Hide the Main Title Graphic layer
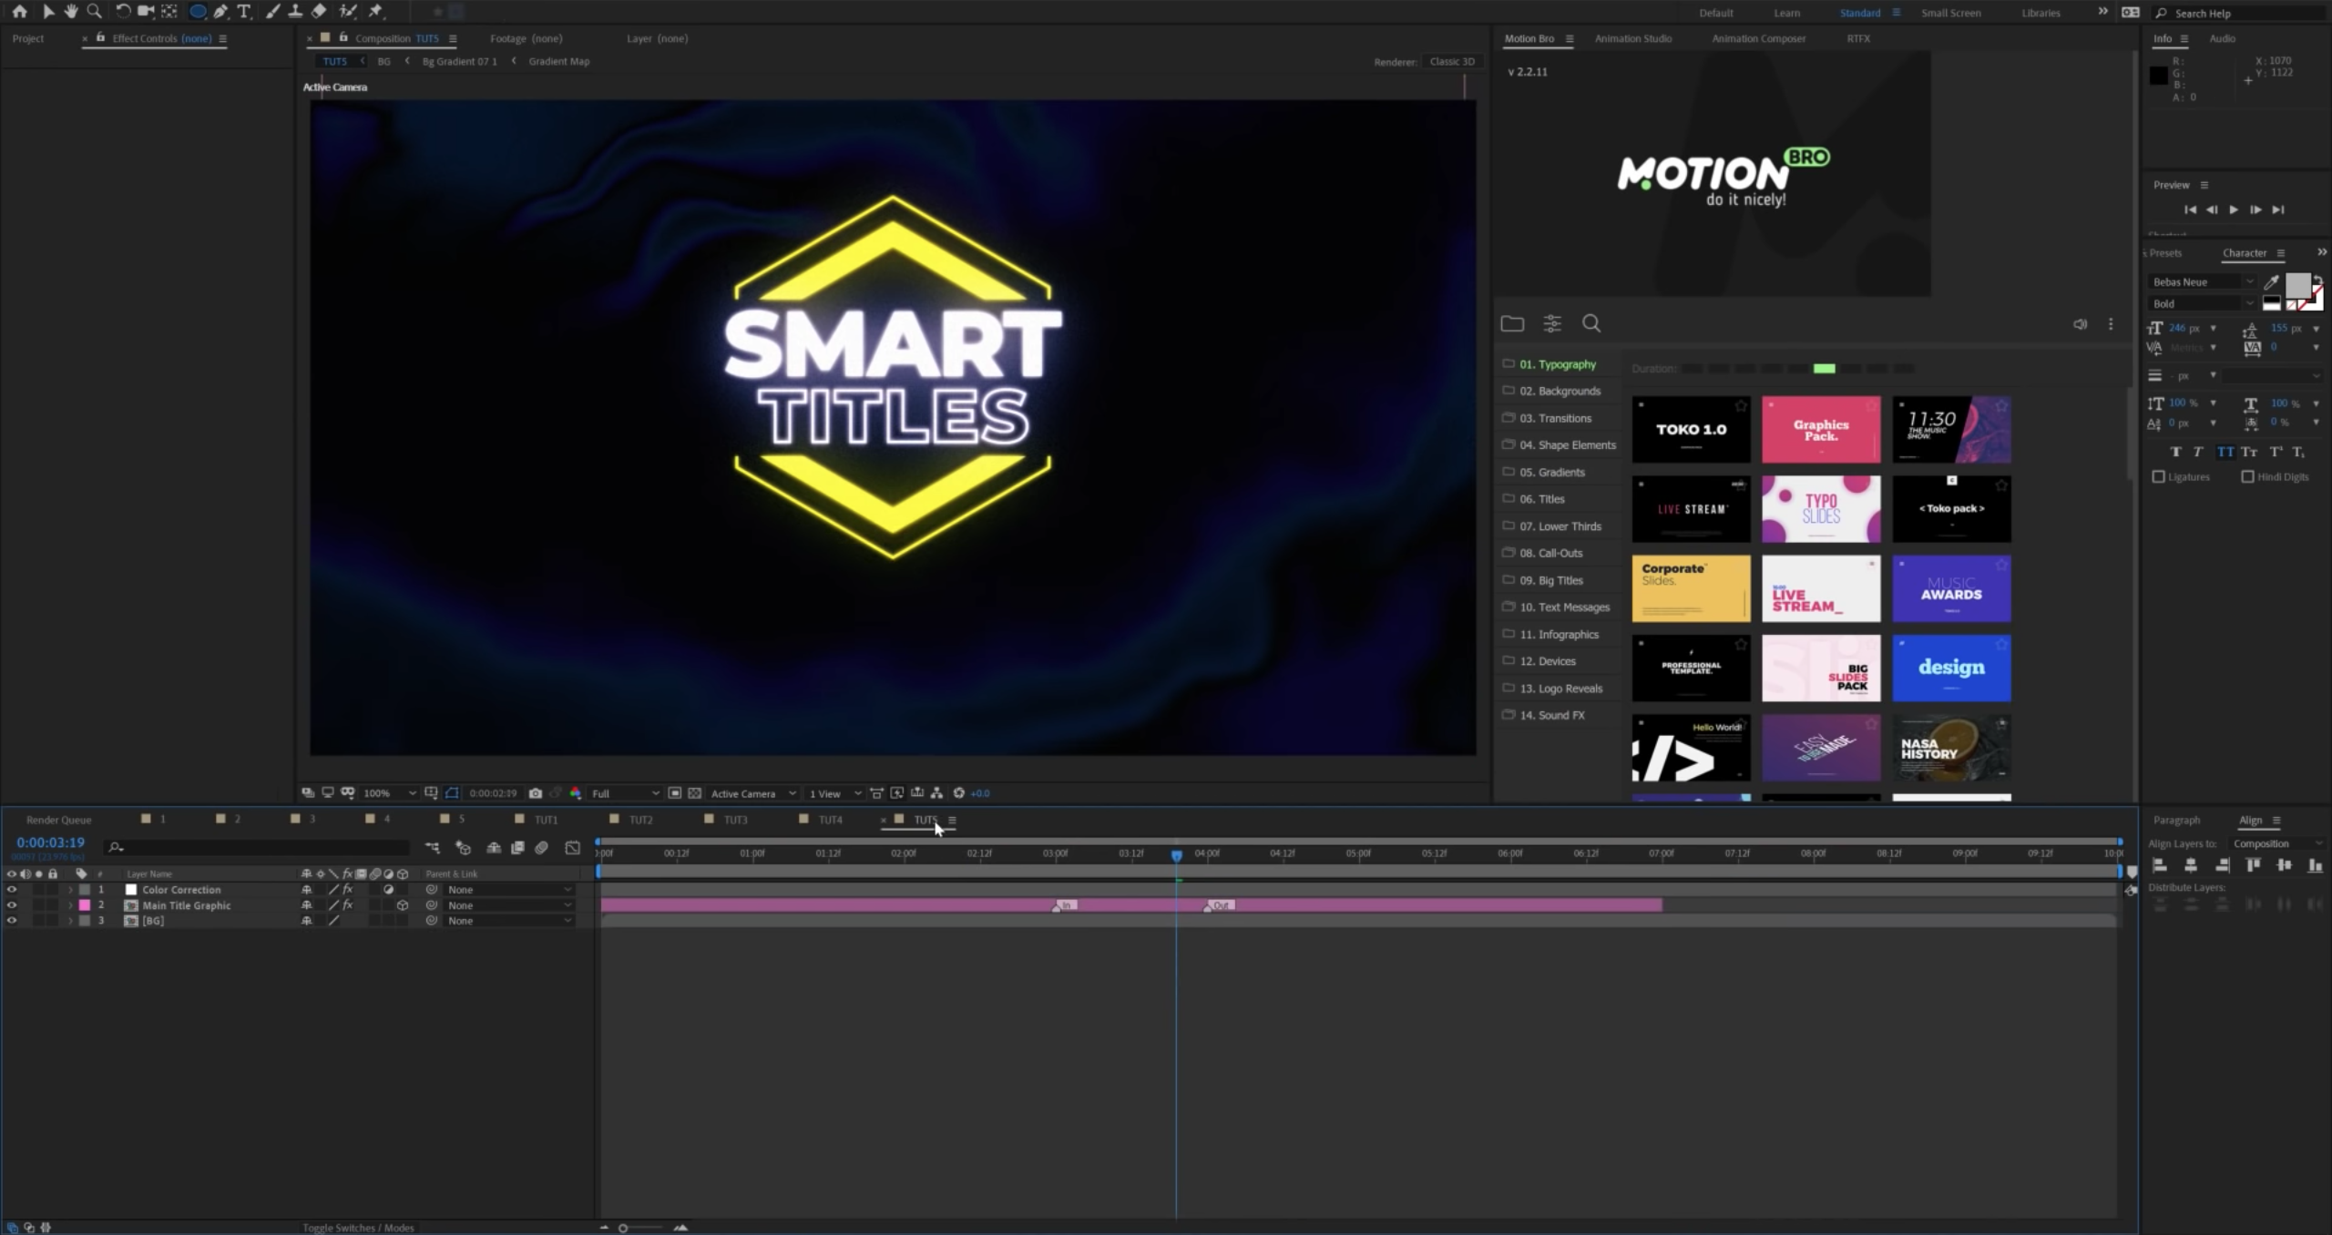2332x1235 pixels. tap(12, 905)
